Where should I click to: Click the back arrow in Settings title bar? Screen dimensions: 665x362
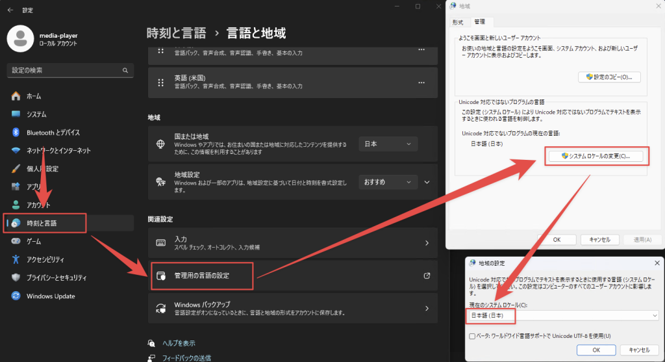pyautogui.click(x=10, y=10)
